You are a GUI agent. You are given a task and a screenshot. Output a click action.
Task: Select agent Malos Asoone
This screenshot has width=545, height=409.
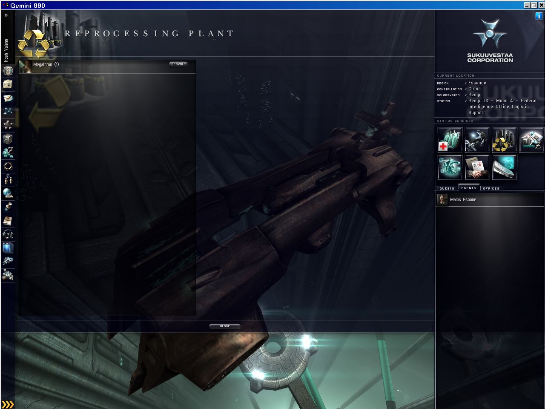click(x=490, y=200)
